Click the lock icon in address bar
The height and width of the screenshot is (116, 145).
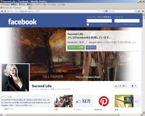(8, 11)
